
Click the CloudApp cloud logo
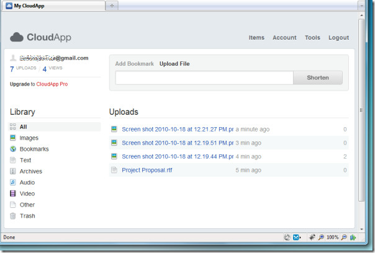pyautogui.click(x=17, y=37)
